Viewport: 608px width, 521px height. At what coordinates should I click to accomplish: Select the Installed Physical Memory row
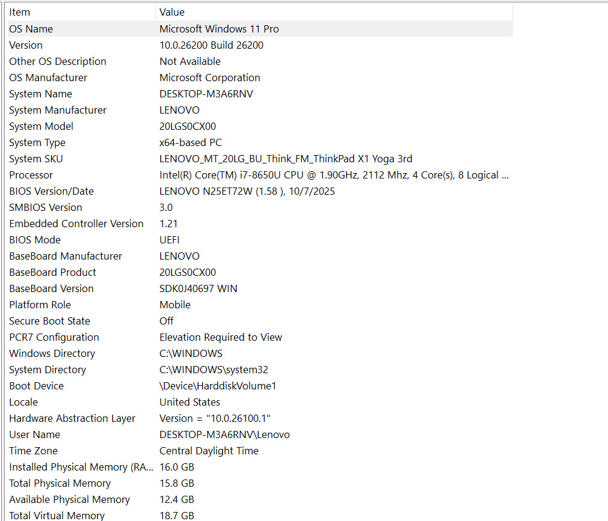pos(260,468)
